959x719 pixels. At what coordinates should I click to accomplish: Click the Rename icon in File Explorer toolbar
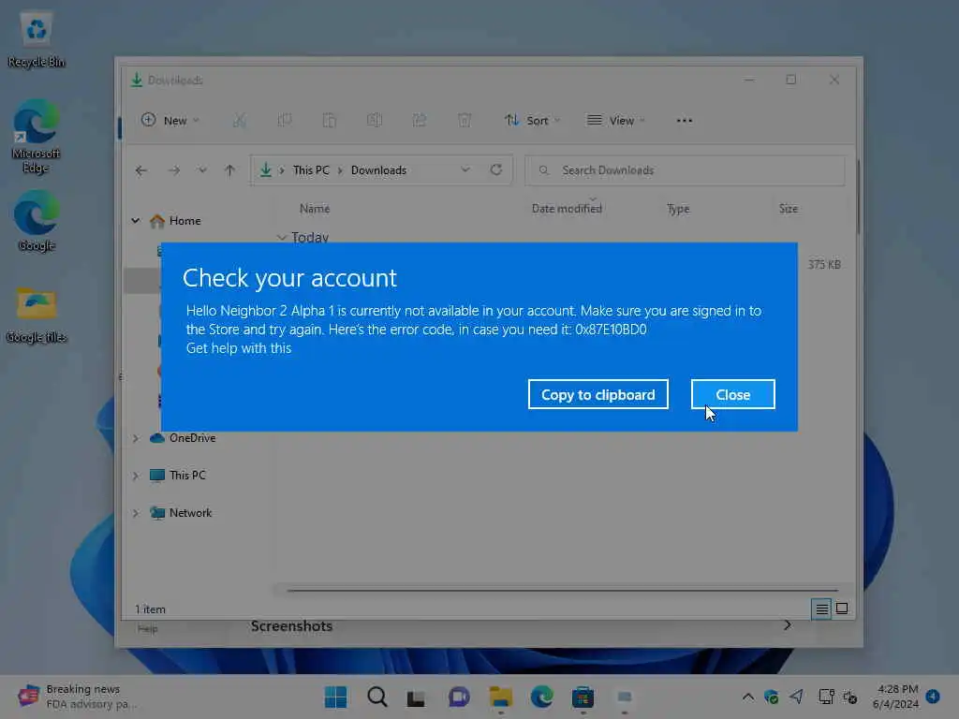coord(375,121)
